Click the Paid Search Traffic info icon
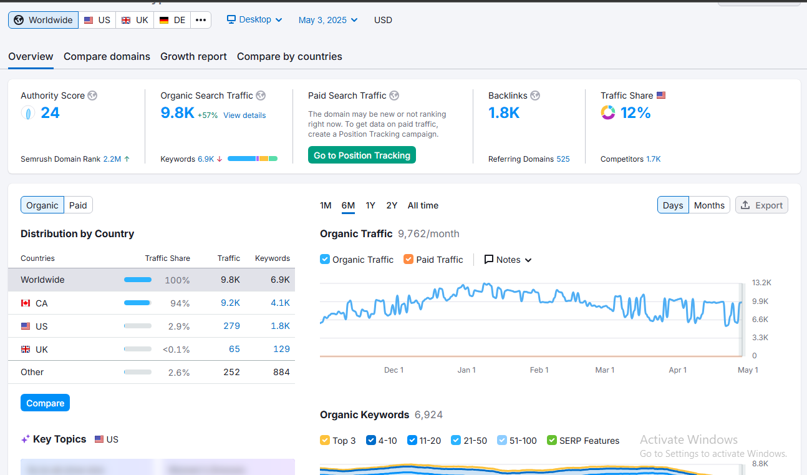The height and width of the screenshot is (475, 807). 394,95
